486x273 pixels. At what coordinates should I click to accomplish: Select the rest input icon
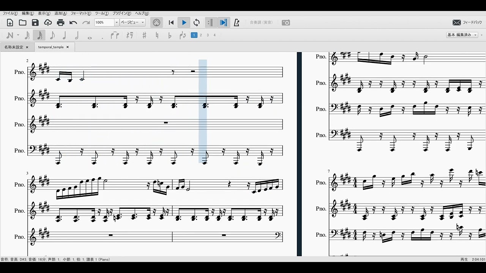[x=130, y=36]
